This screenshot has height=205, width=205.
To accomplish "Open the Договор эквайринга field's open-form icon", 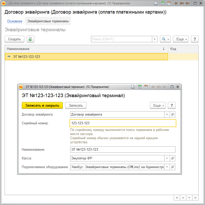I will (x=173, y=115).
